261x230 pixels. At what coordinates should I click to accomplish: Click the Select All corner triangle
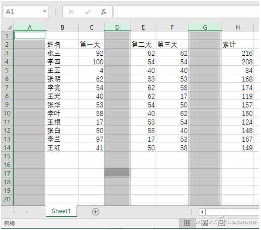pyautogui.click(x=9, y=27)
